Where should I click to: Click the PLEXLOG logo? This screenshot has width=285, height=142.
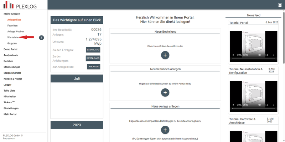coord(20,5)
